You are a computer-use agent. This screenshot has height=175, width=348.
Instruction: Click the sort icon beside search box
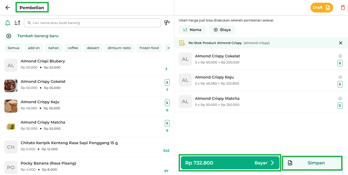coord(17,23)
